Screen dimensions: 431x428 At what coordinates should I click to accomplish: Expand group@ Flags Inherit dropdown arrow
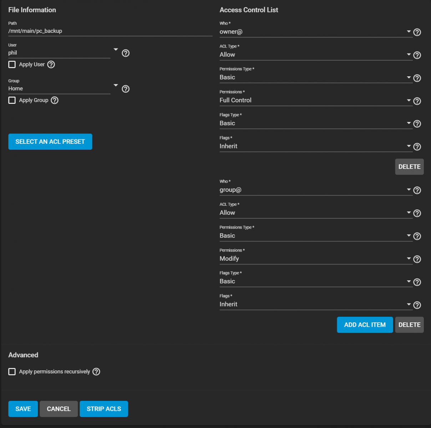click(409, 304)
